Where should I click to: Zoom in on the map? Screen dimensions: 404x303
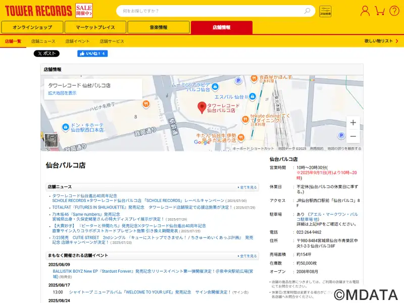353,123
